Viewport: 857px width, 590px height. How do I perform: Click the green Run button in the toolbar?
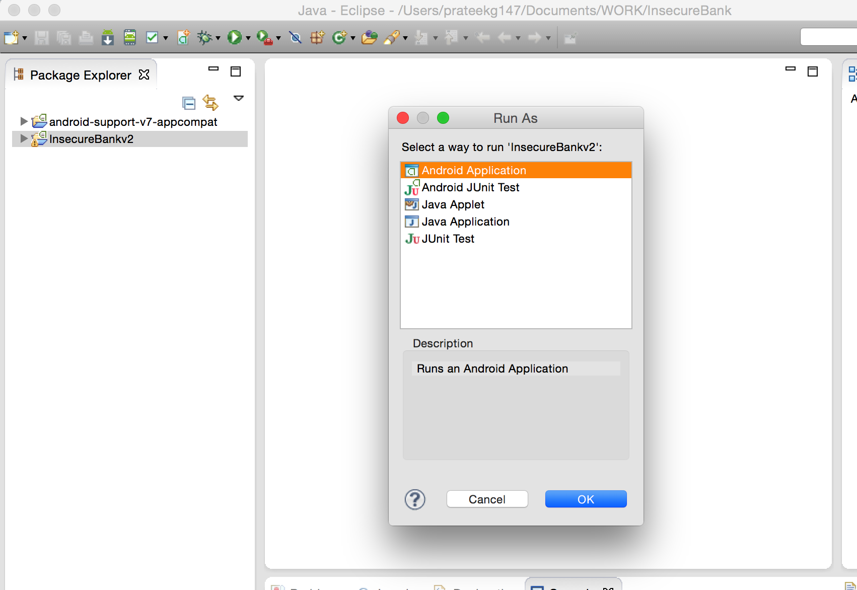pyautogui.click(x=235, y=38)
